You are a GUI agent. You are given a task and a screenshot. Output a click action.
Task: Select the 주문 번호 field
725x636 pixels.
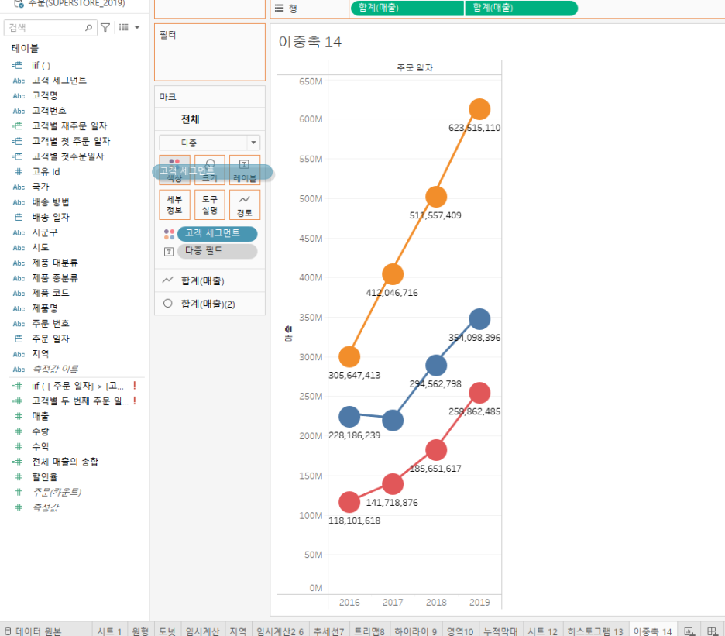(50, 324)
